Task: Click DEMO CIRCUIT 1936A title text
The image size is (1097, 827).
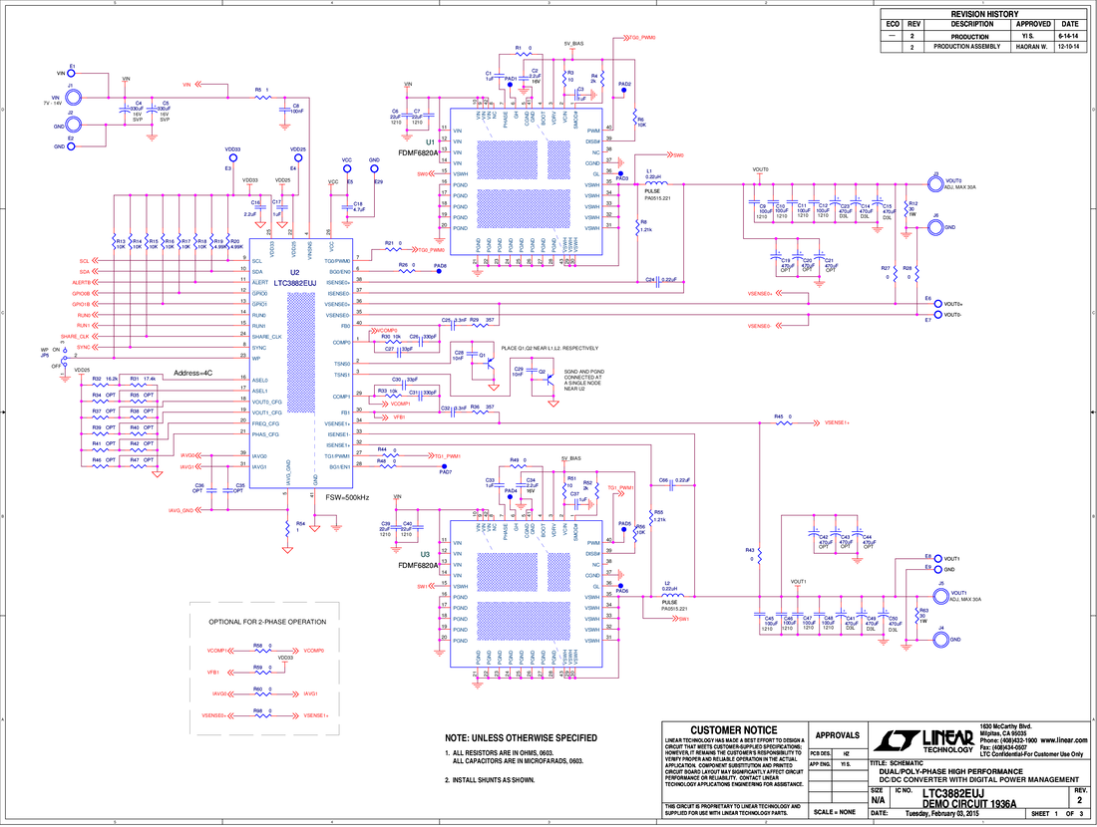Action: coord(969,804)
